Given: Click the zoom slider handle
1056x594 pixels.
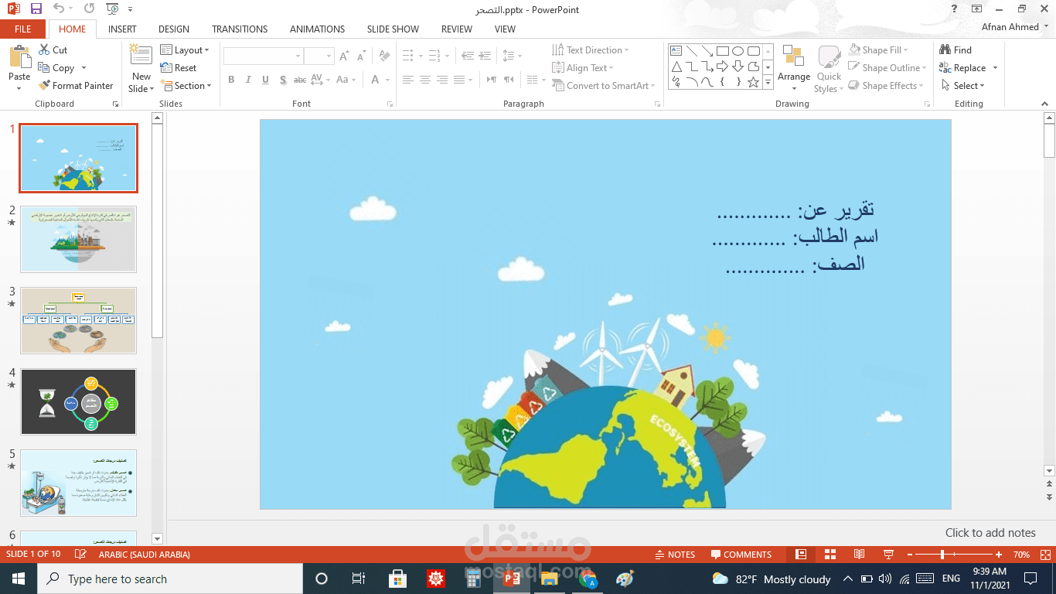Looking at the screenshot, I should point(942,555).
